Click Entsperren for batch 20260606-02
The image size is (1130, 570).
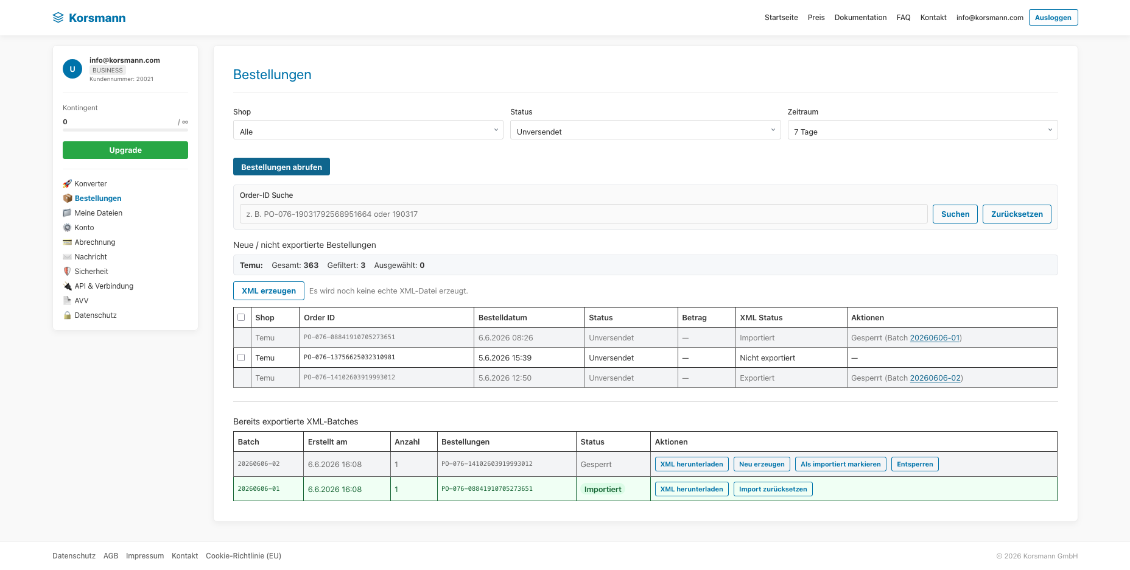tap(915, 464)
